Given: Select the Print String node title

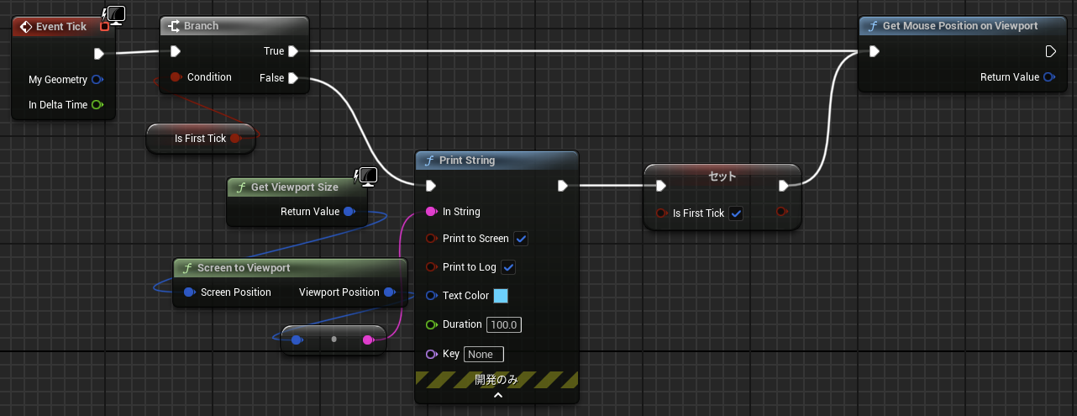Looking at the screenshot, I should [467, 161].
